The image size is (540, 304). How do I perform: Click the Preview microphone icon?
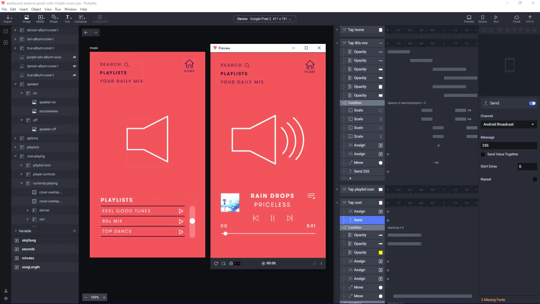click(315, 263)
